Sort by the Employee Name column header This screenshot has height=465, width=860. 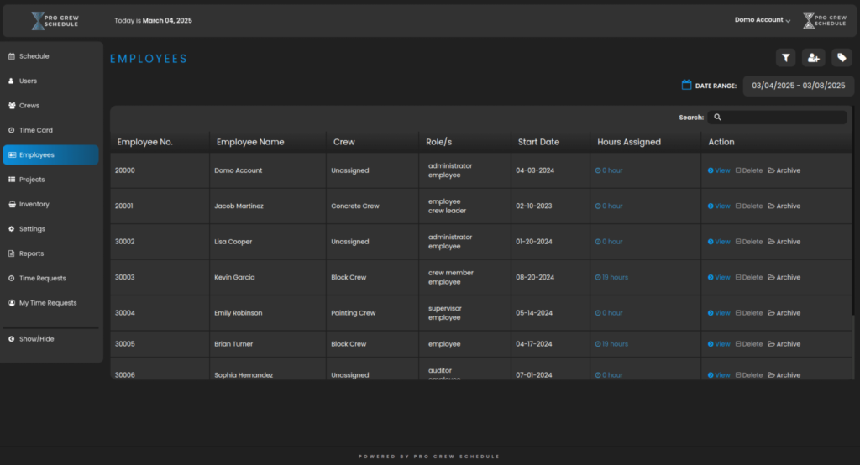click(x=250, y=142)
